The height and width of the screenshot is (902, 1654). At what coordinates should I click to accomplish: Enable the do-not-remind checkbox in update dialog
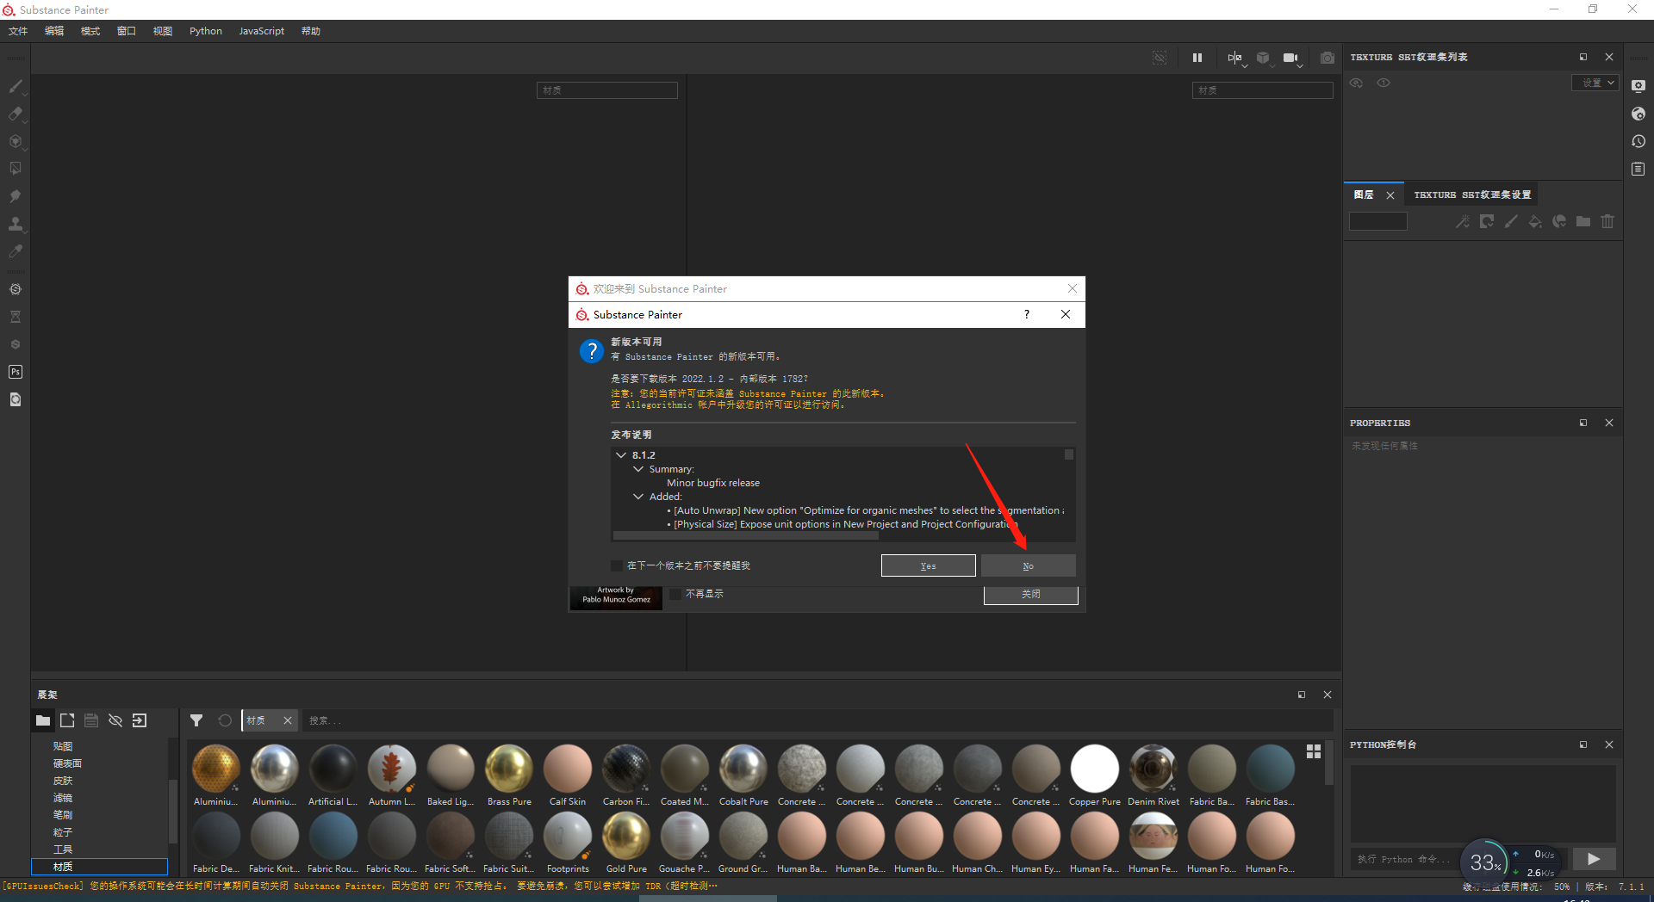[x=616, y=565]
